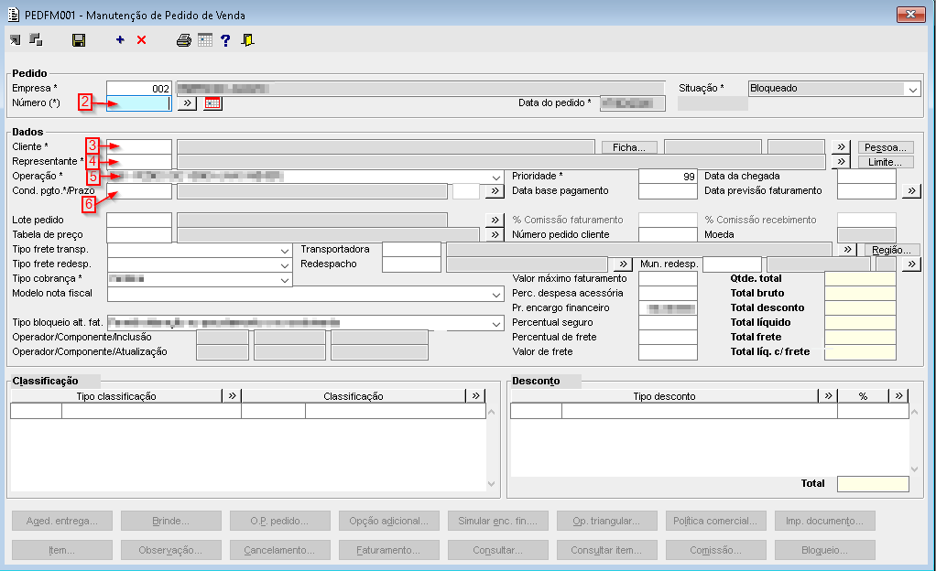Click the Comissão... button
Image resolution: width=936 pixels, height=571 pixels.
715,550
